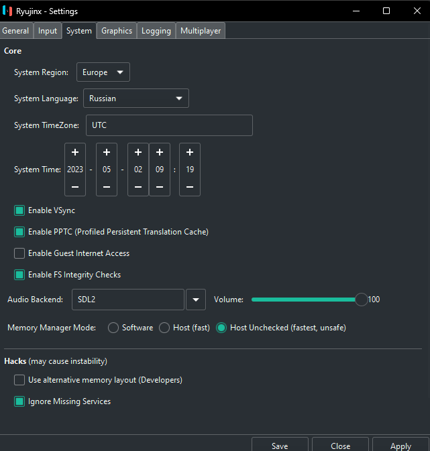Viewport: 430px width, 451px height.
Task: Decrease the system time minutes with minus
Action: tap(190, 187)
